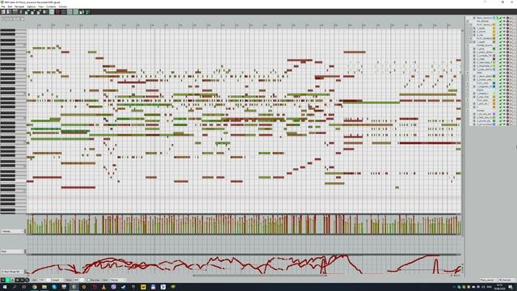Open the Edit menu
The image size is (517, 291).
tap(10, 6)
